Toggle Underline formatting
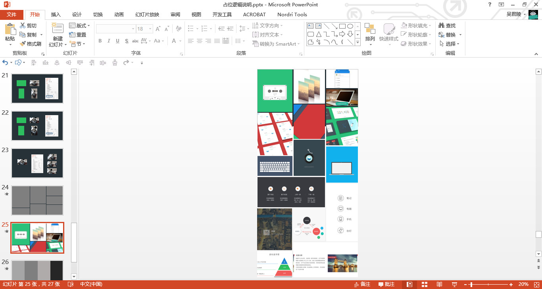The image size is (542, 289). point(117,41)
